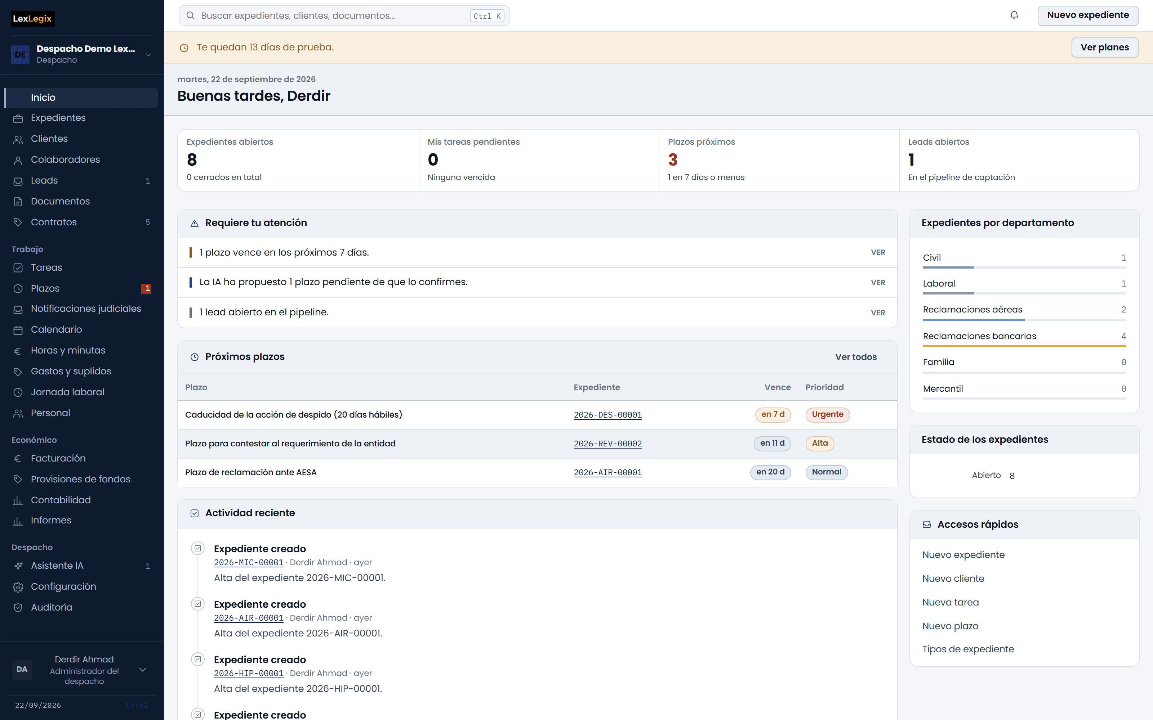Open expediente 2026-DES-00001 link

[x=607, y=415]
